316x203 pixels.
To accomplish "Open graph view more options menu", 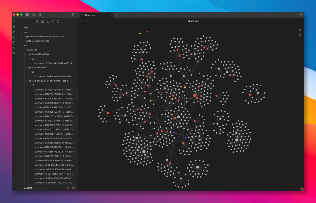I will point(301,21).
